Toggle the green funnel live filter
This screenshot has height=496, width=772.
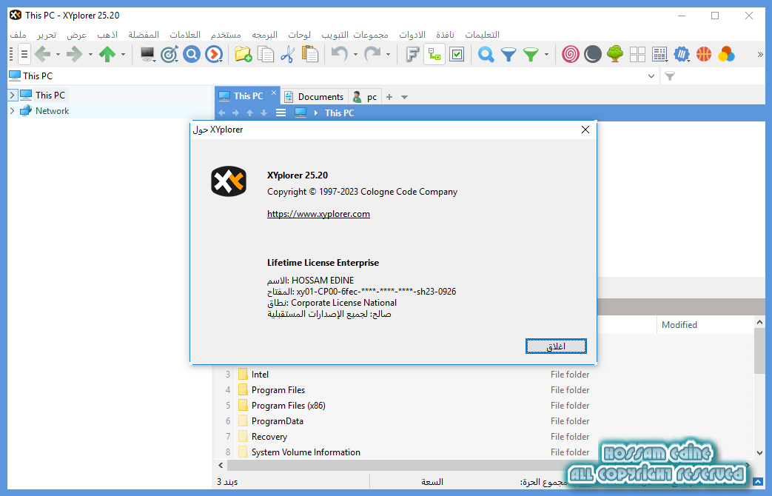[531, 54]
